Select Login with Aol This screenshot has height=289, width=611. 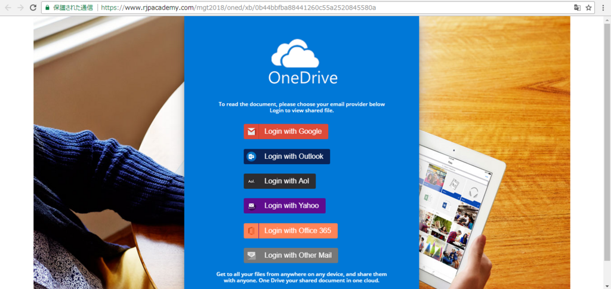pos(280,181)
